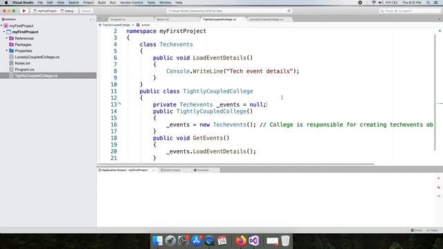Open Launchpad from the Dock
Image resolution: width=443 pixels, height=249 pixels.
[x=170, y=241]
